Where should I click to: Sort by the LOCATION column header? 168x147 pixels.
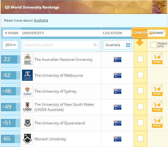[x=112, y=33]
